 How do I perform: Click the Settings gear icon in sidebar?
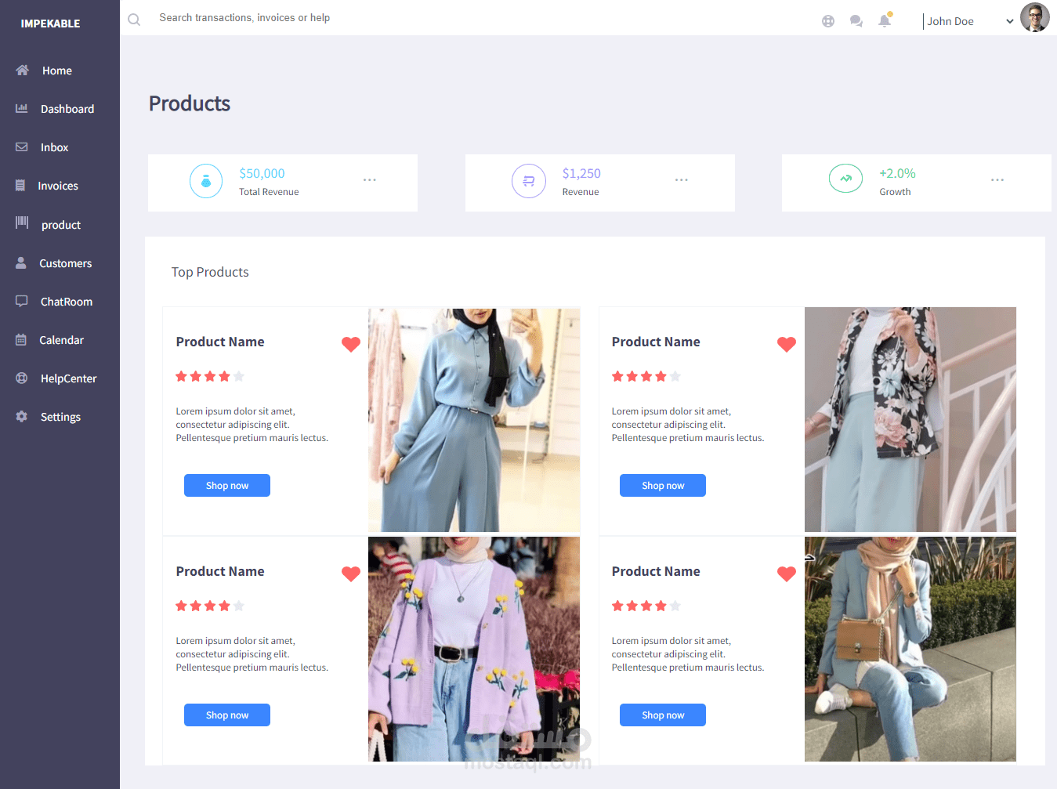[22, 416]
